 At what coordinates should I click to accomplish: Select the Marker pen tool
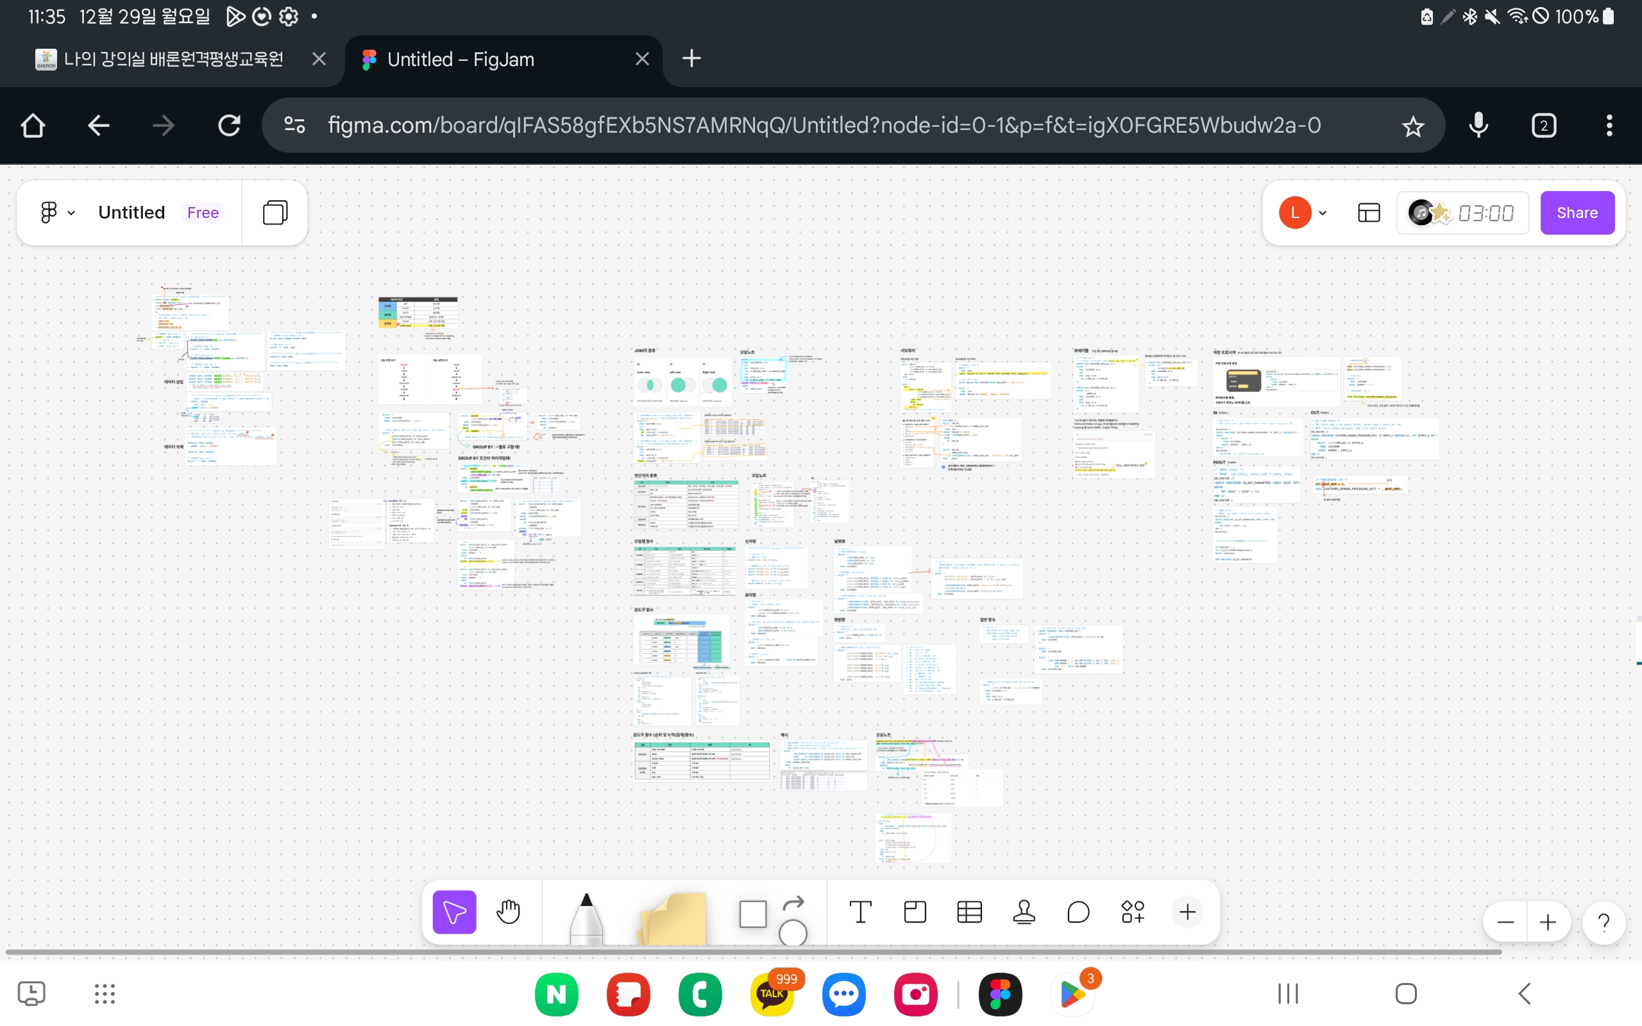[586, 916]
